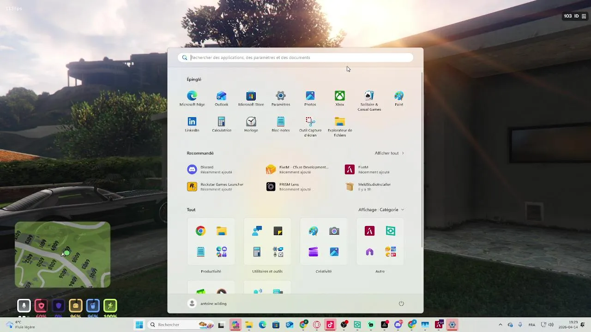Expand Afficher tout recommended list
The image size is (591, 332).
[389, 153]
